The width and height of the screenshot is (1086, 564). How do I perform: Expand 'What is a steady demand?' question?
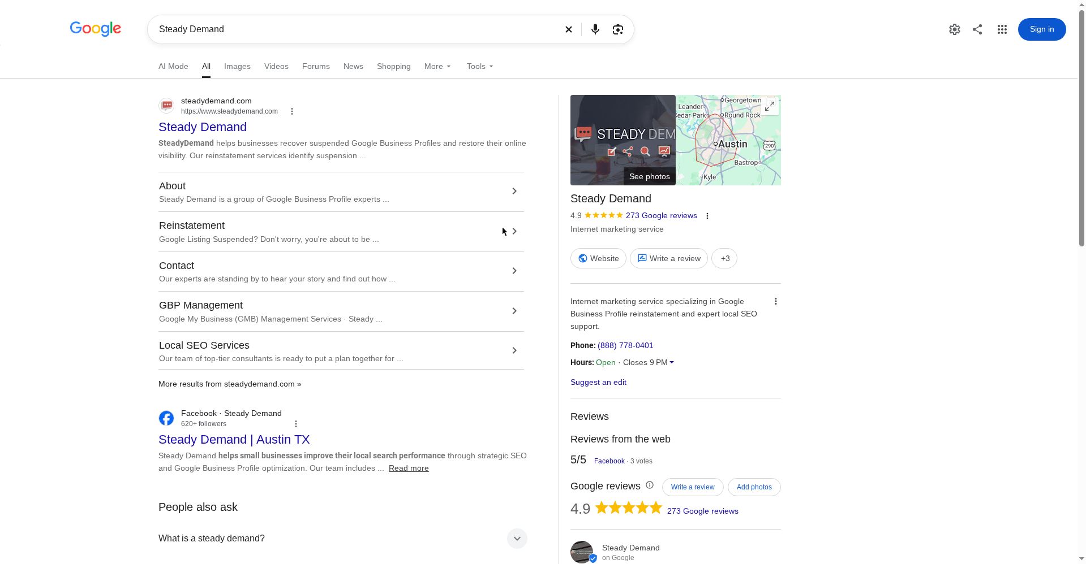342,539
